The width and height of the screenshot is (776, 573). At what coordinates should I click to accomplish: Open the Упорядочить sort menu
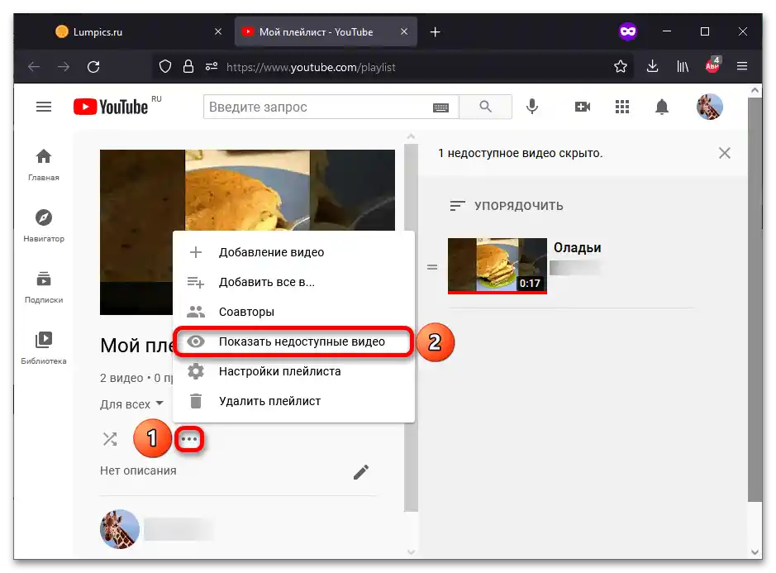point(507,206)
